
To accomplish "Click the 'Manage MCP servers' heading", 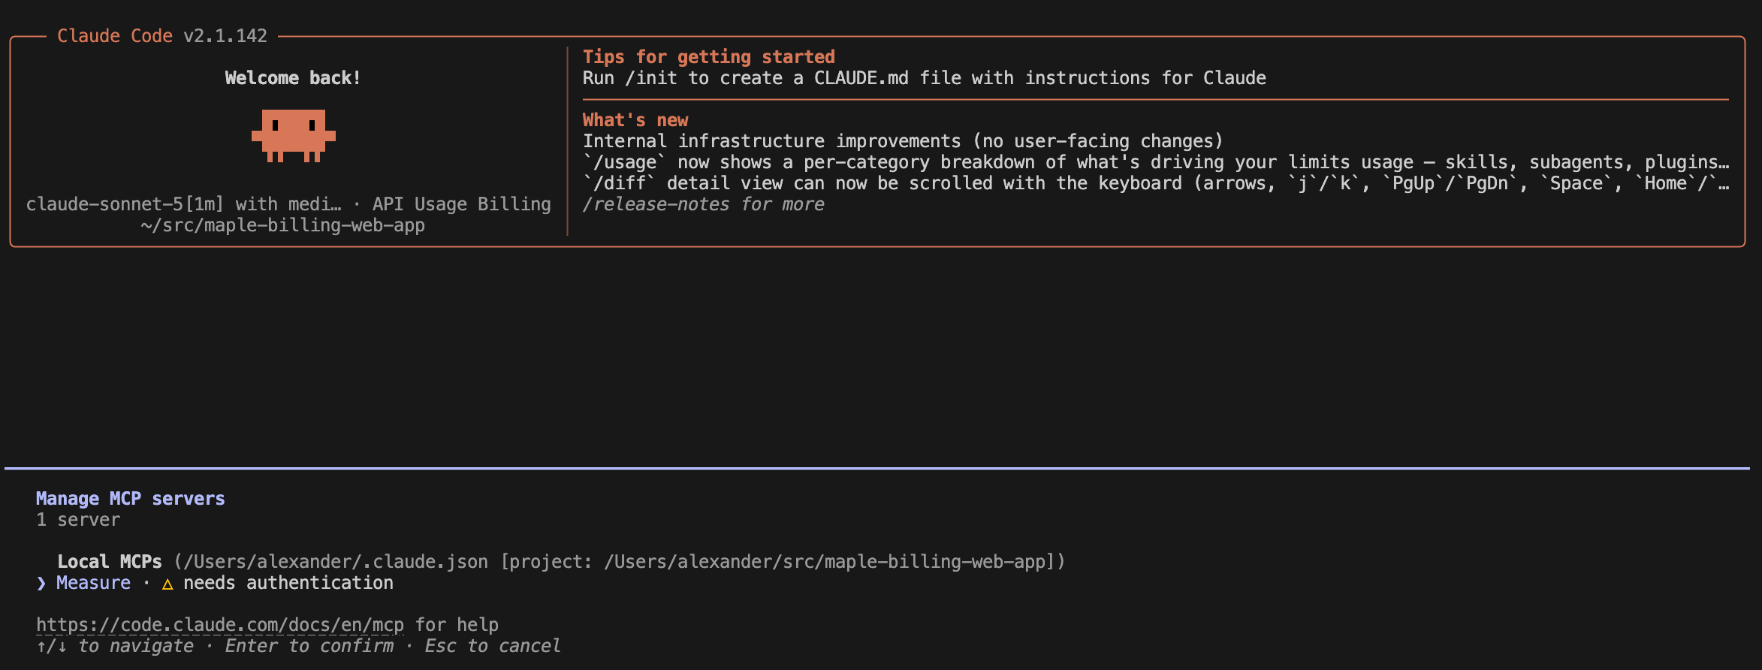I will point(131,499).
